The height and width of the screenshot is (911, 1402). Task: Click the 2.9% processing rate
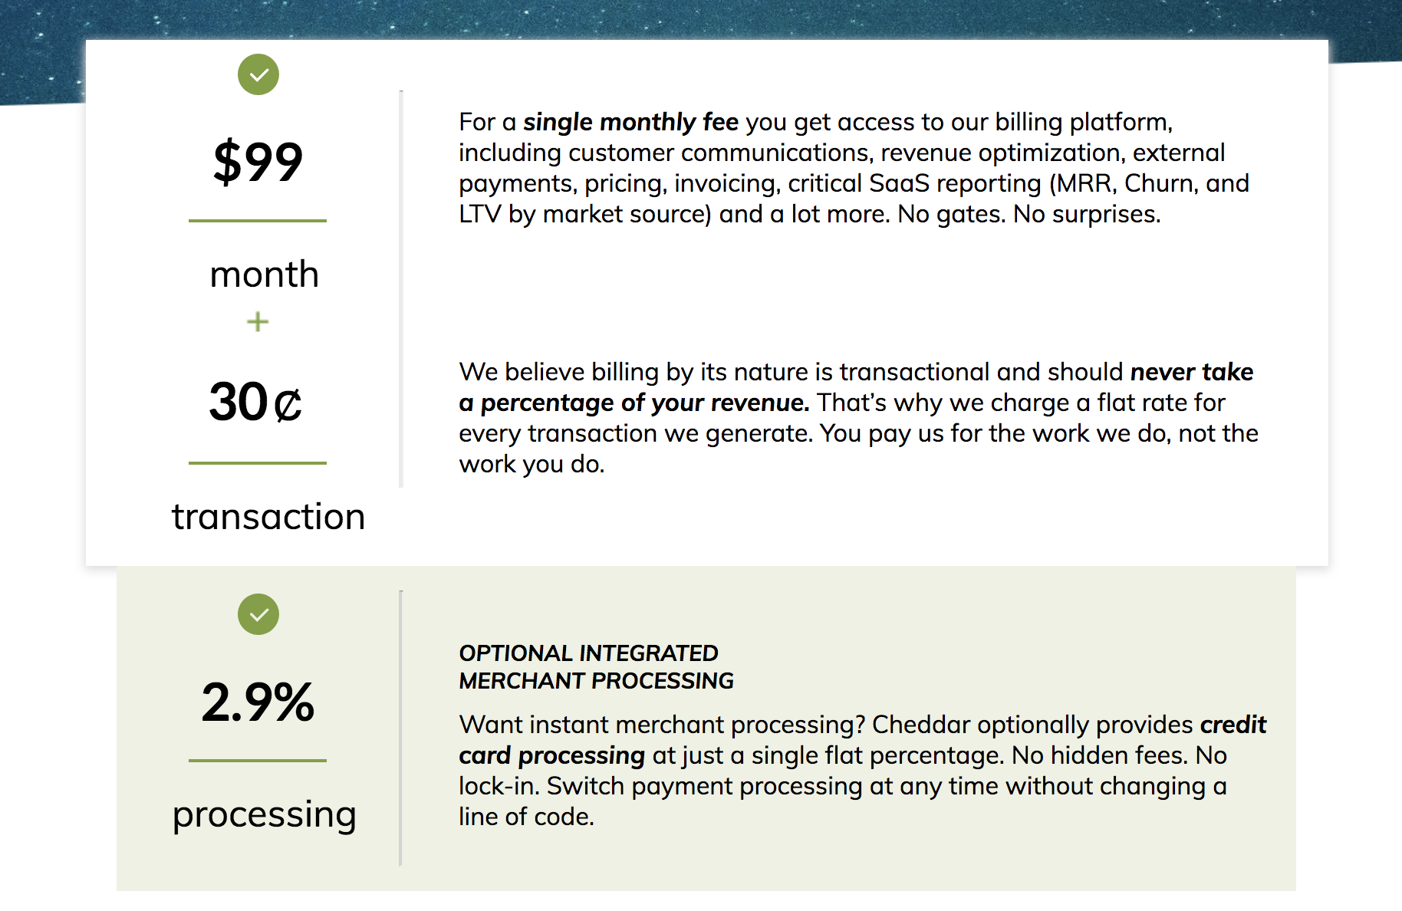pyautogui.click(x=258, y=702)
